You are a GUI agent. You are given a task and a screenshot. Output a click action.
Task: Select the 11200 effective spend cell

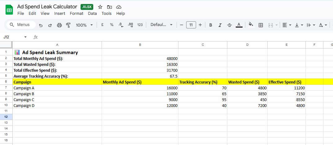click(287, 88)
